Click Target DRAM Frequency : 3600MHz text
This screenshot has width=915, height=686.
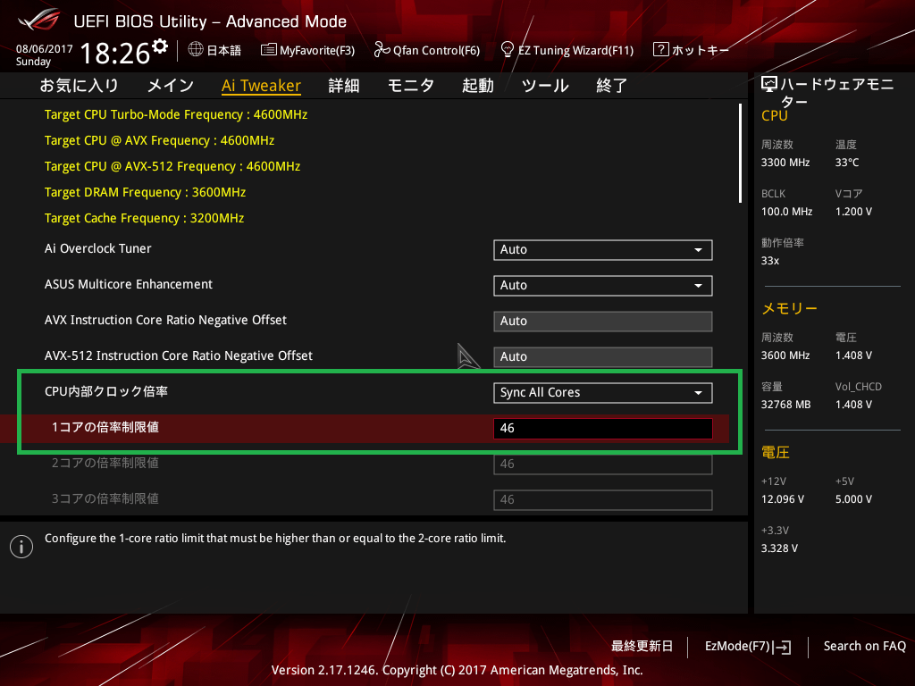pos(146,193)
